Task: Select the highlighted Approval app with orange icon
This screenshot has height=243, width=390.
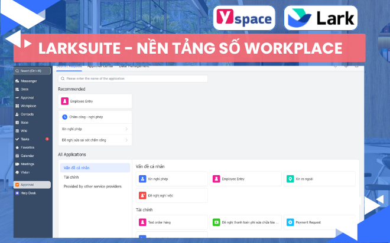Action: click(x=32, y=185)
